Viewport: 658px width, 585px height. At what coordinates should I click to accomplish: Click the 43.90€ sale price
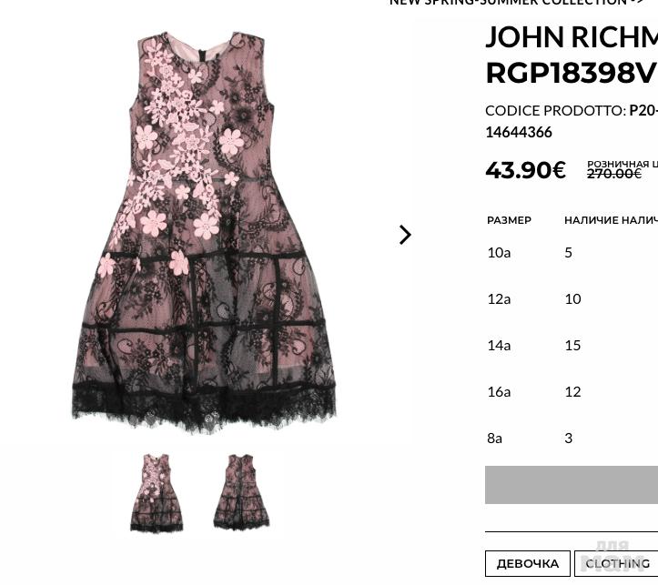[x=525, y=170]
